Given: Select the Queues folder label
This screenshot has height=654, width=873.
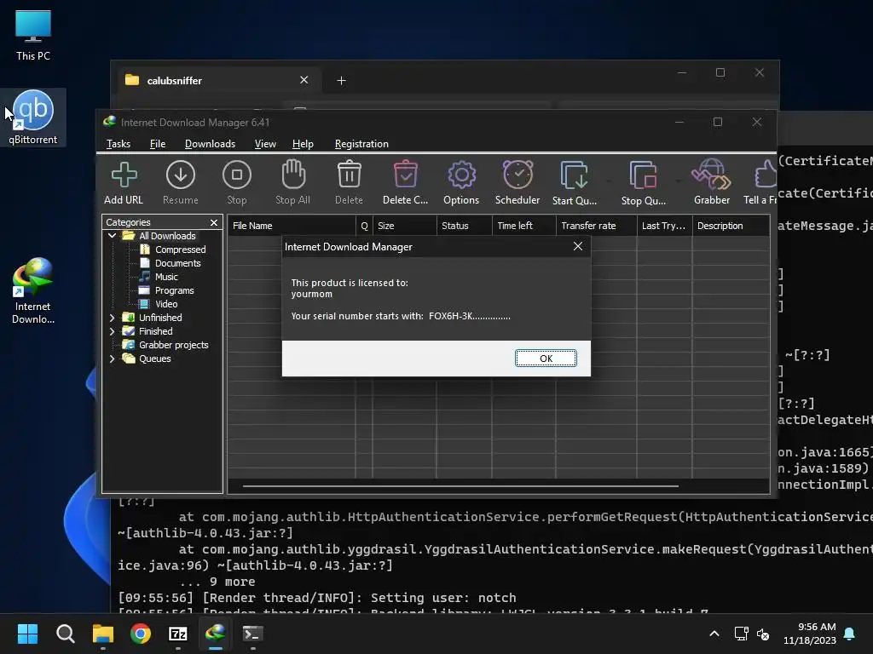Looking at the screenshot, I should [x=155, y=359].
